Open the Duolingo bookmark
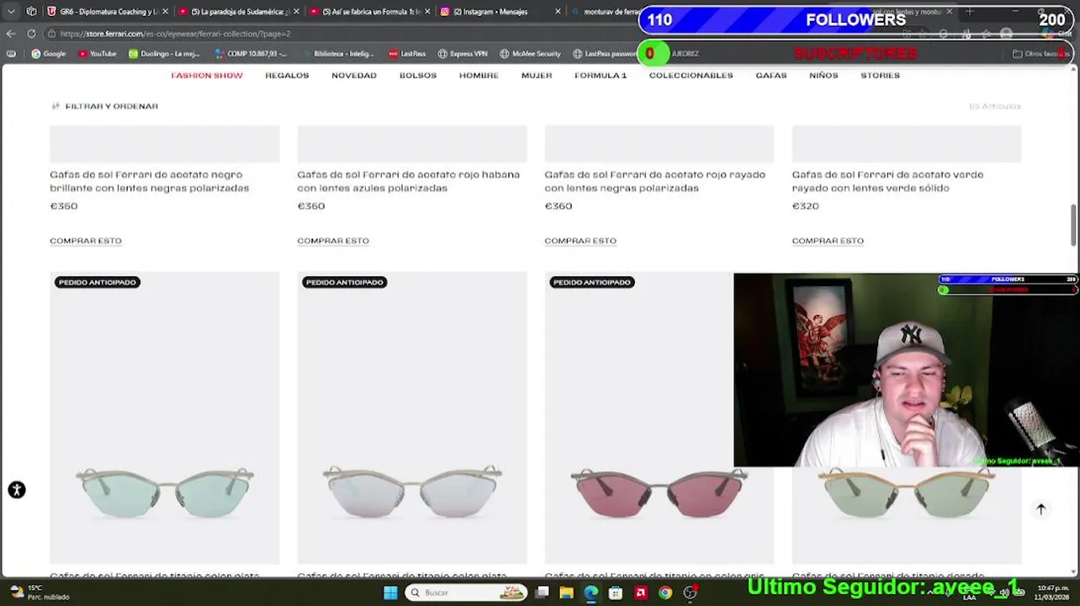Viewport: 1080px width, 606px height. point(164,54)
